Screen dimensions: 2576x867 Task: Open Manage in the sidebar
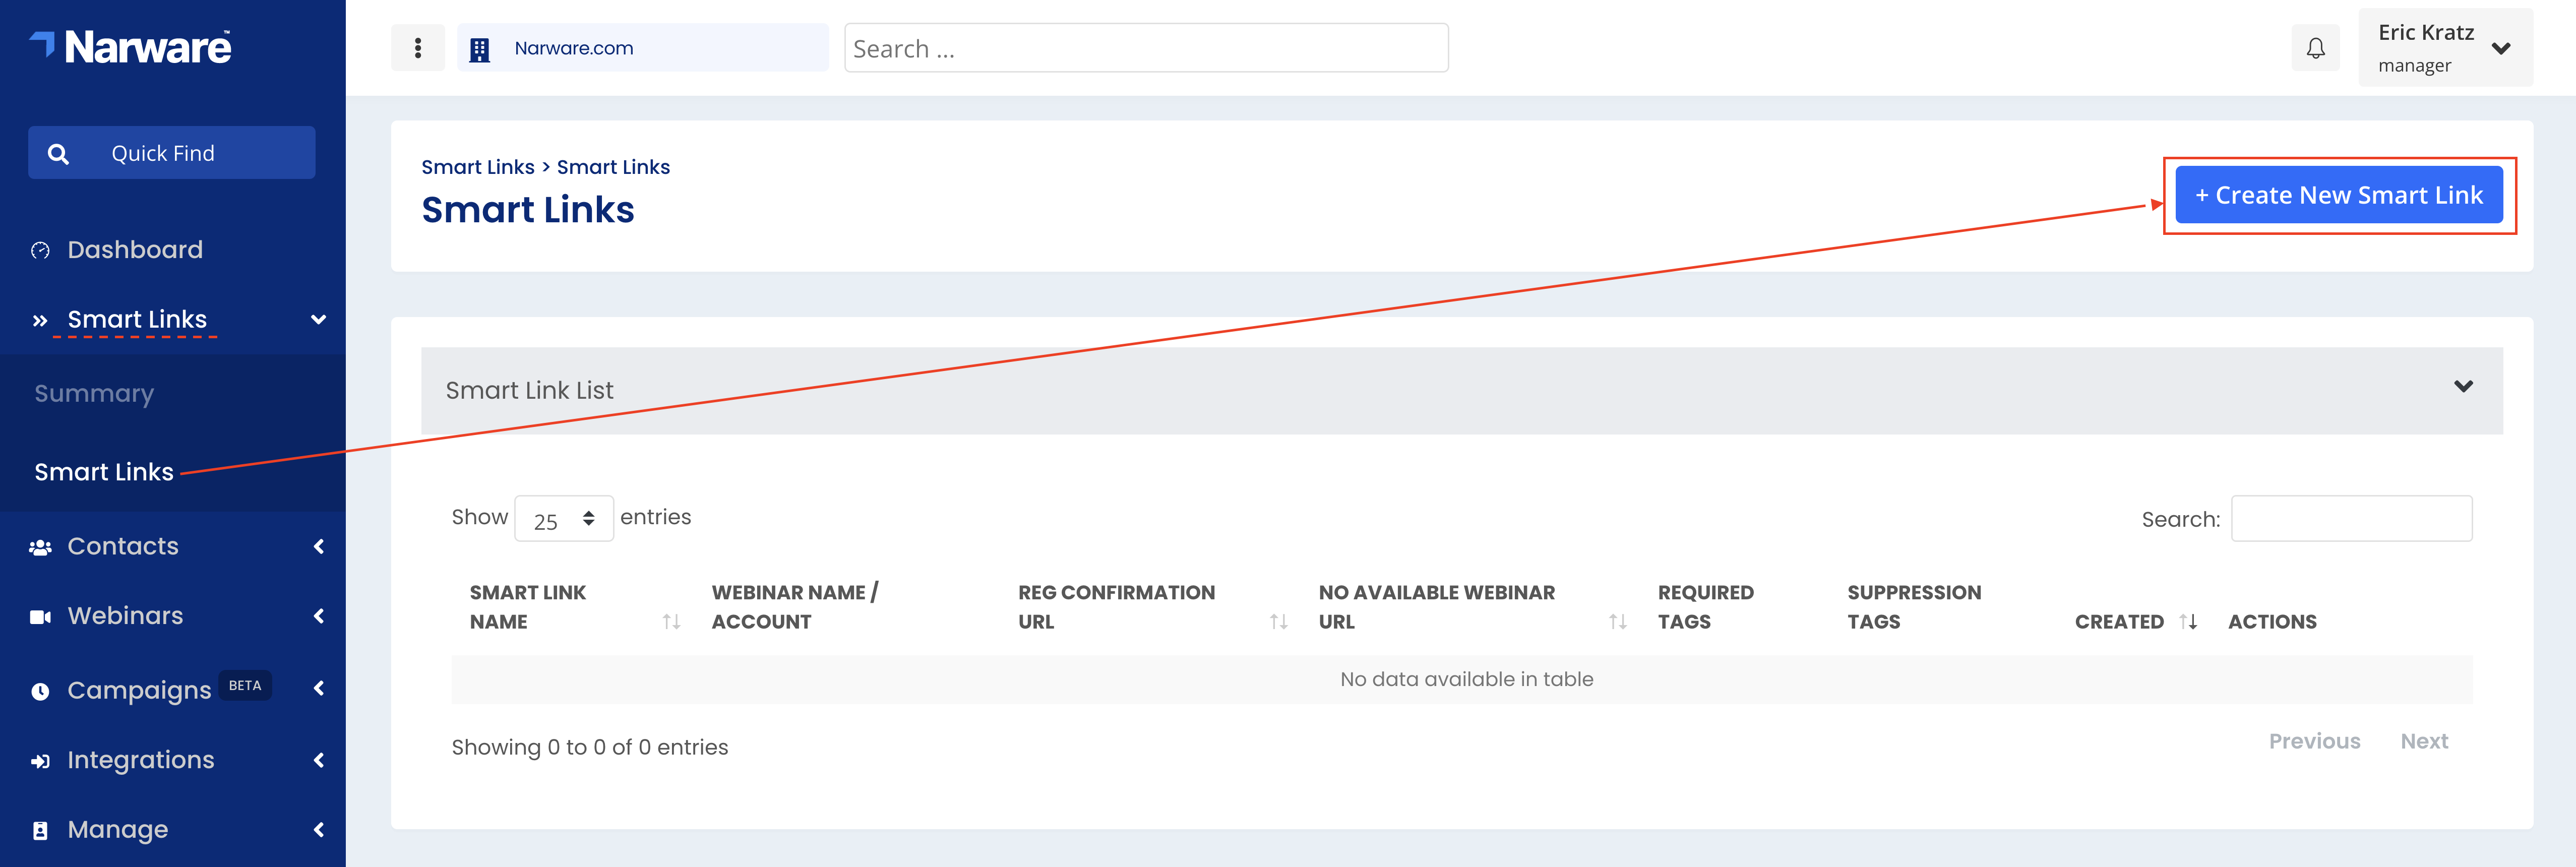tap(118, 830)
